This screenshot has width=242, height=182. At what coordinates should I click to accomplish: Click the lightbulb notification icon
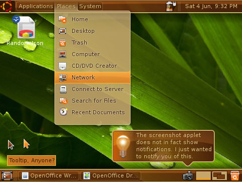123,146
